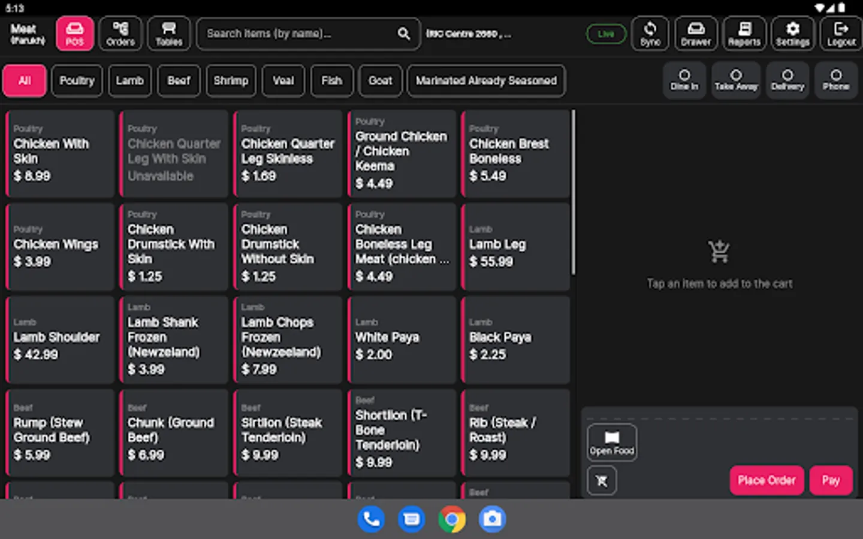The height and width of the screenshot is (539, 863).
Task: Show All categories
Action: [25, 81]
